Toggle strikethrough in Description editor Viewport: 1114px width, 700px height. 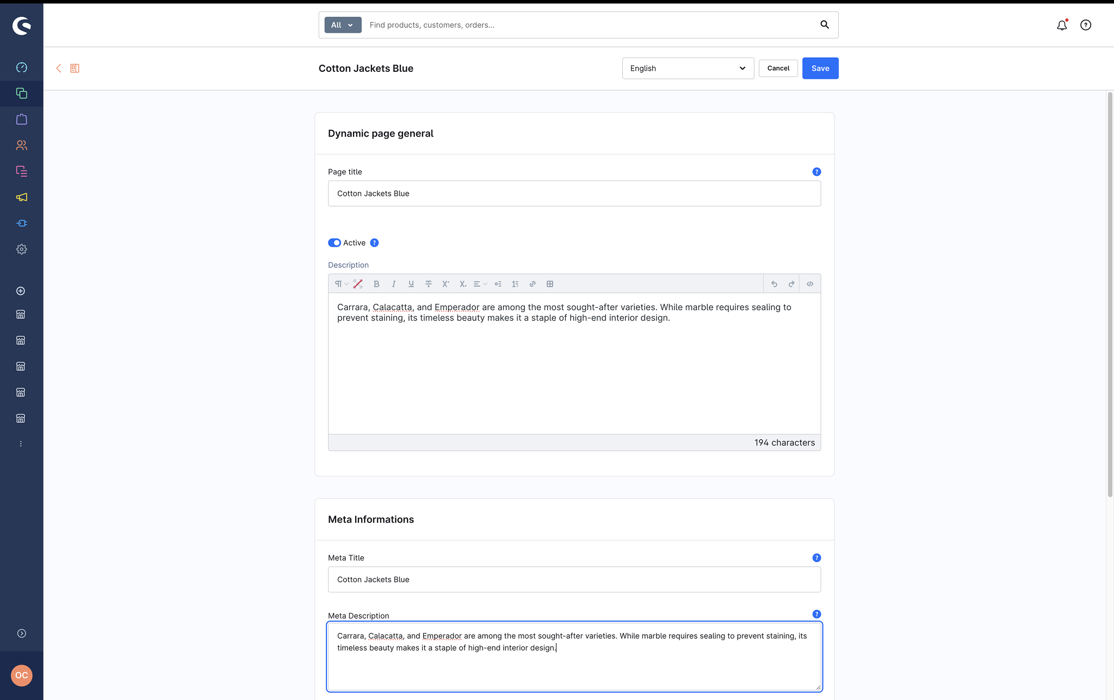click(429, 284)
